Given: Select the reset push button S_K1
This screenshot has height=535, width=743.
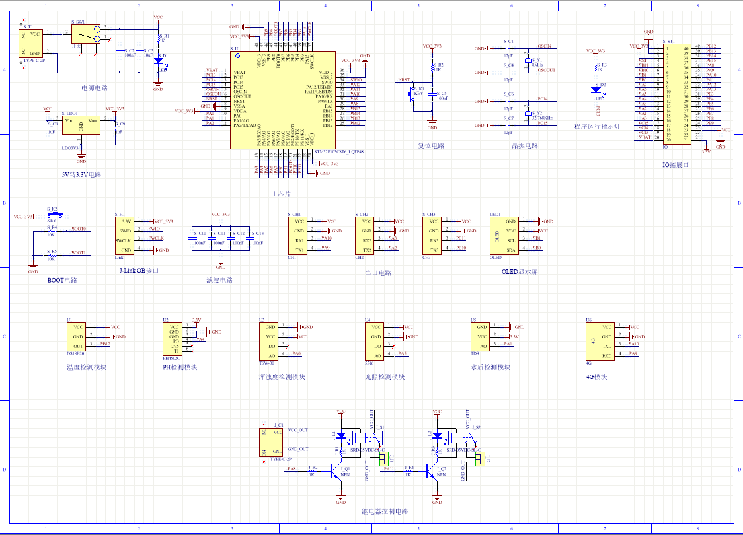Looking at the screenshot, I should [x=411, y=93].
